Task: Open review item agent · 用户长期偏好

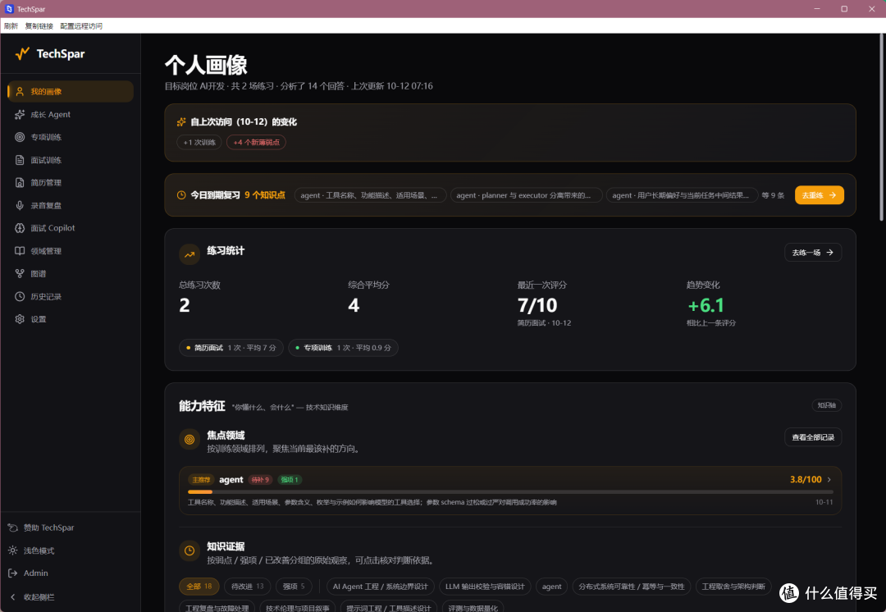Action: [682, 195]
